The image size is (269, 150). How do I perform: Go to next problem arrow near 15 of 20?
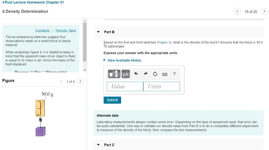coord(264,12)
